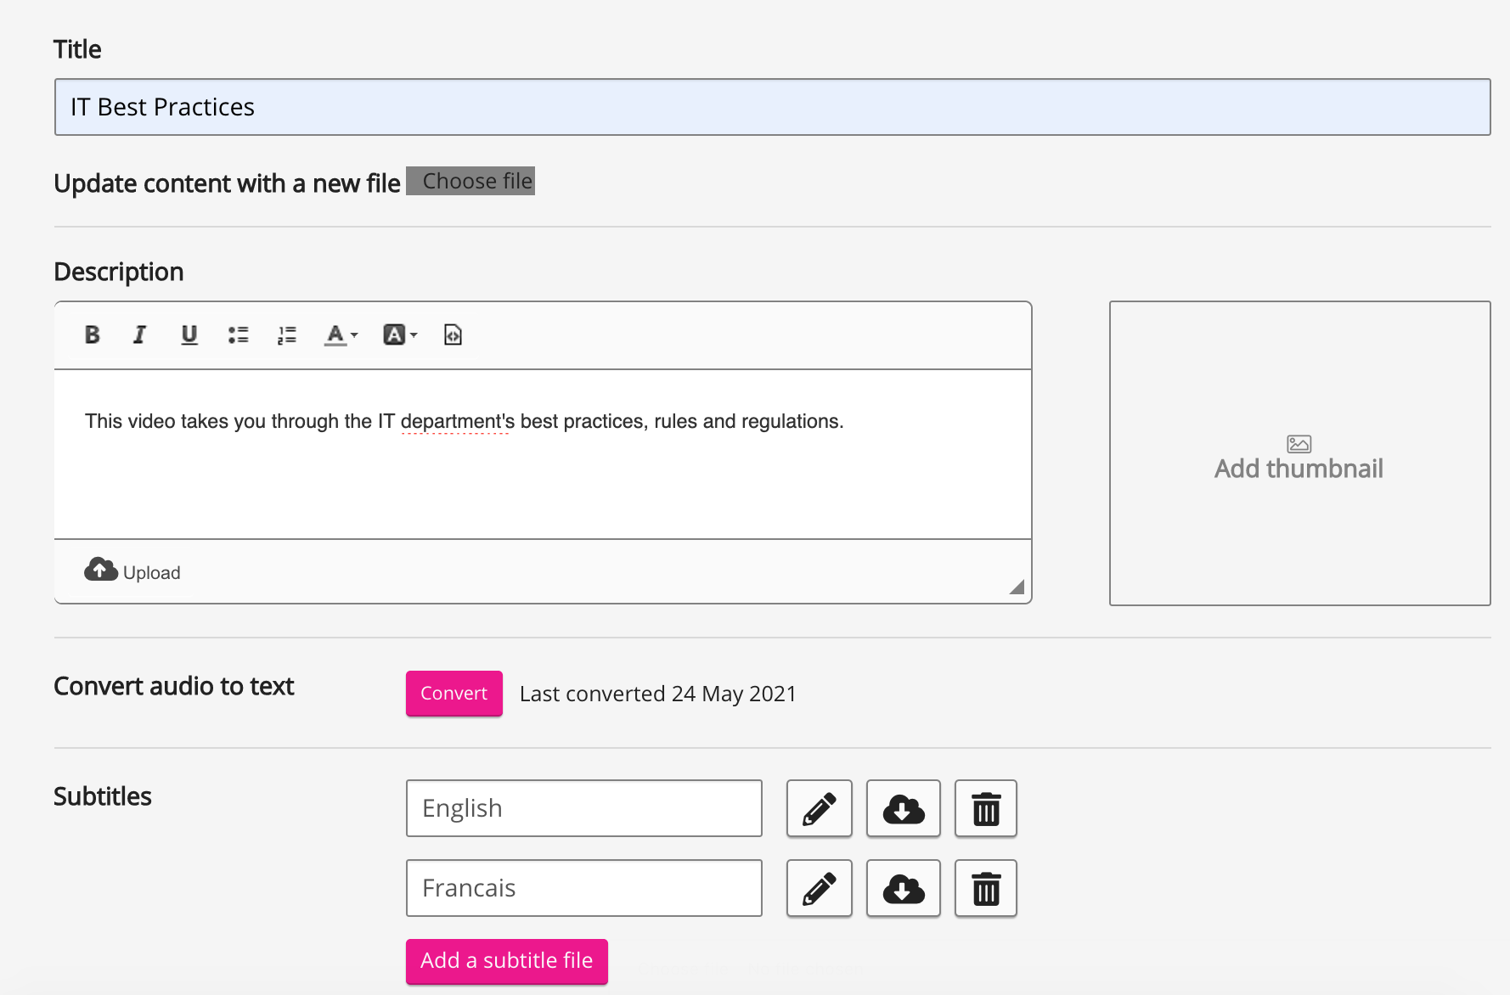Screen dimensions: 1510x995
Task: Toggle underline formatting in description editor
Action: pyautogui.click(x=189, y=334)
